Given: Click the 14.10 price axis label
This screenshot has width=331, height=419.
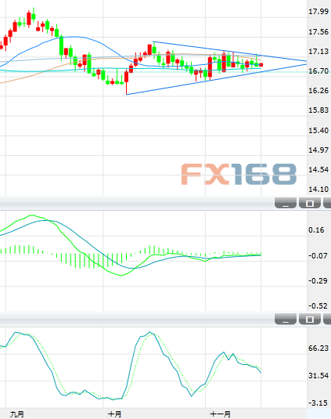Looking at the screenshot, I should (x=318, y=190).
